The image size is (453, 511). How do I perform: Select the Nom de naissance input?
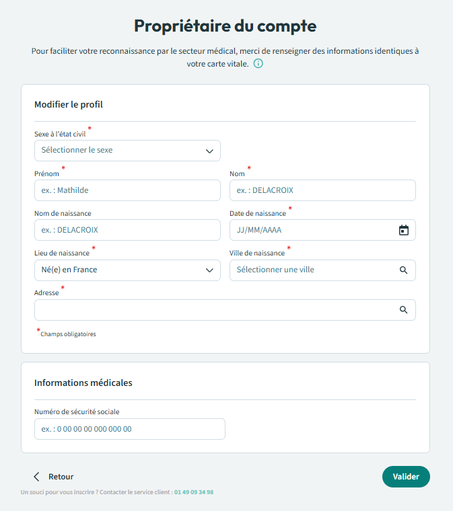[127, 230]
